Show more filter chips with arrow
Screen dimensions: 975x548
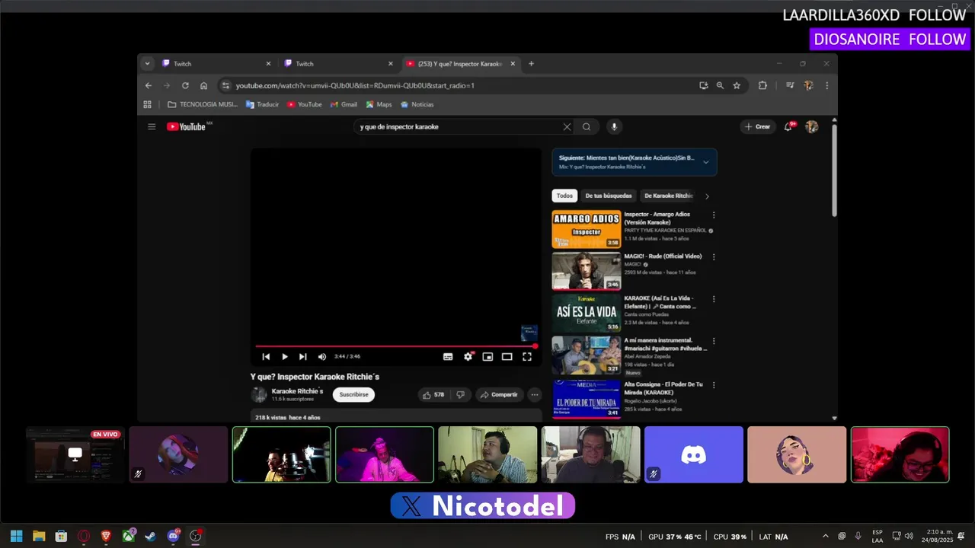coord(707,196)
